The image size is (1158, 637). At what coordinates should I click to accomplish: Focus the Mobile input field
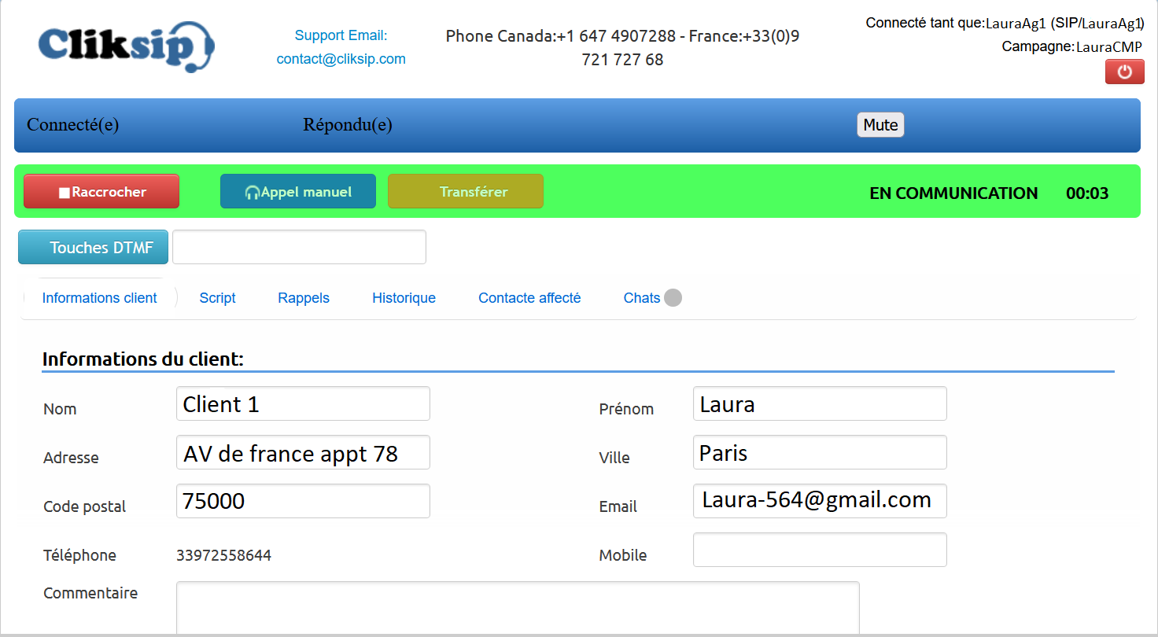(819, 549)
